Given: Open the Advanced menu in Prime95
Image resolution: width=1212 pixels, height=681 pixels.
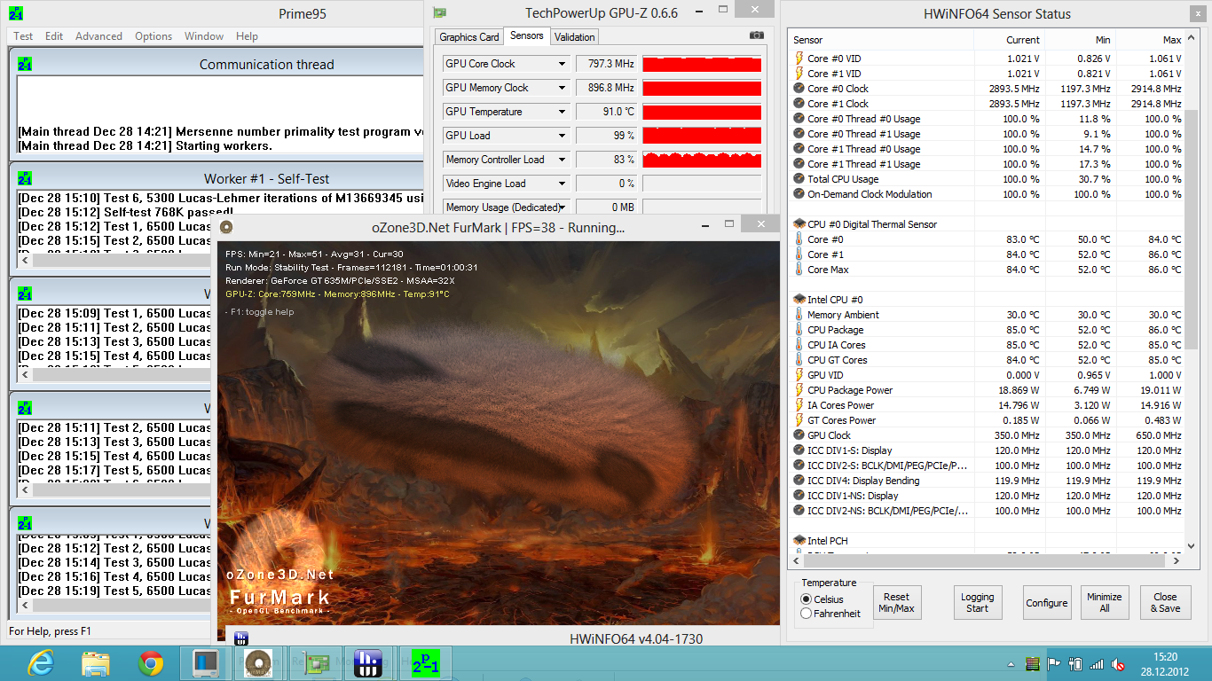Looking at the screenshot, I should click(x=98, y=36).
